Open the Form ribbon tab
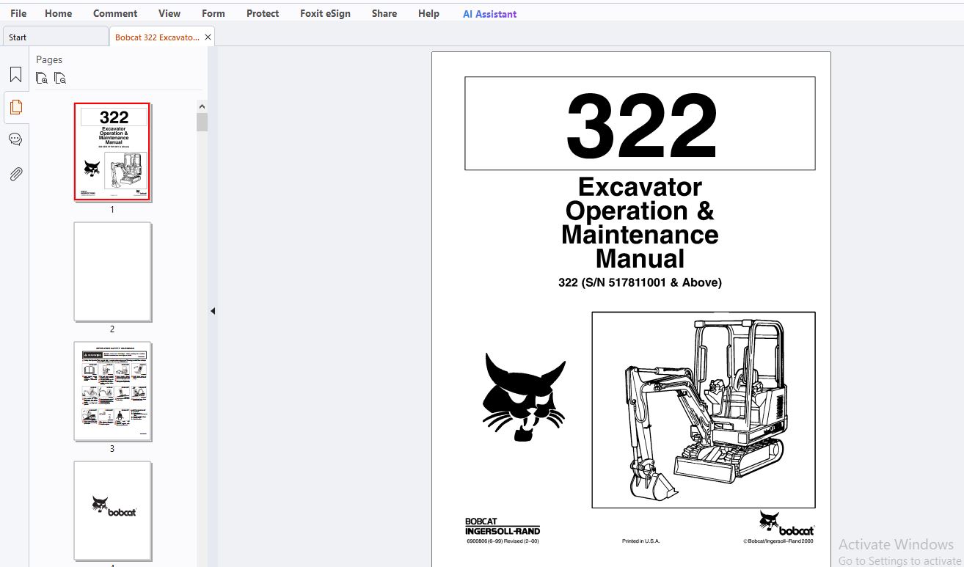 coord(213,13)
